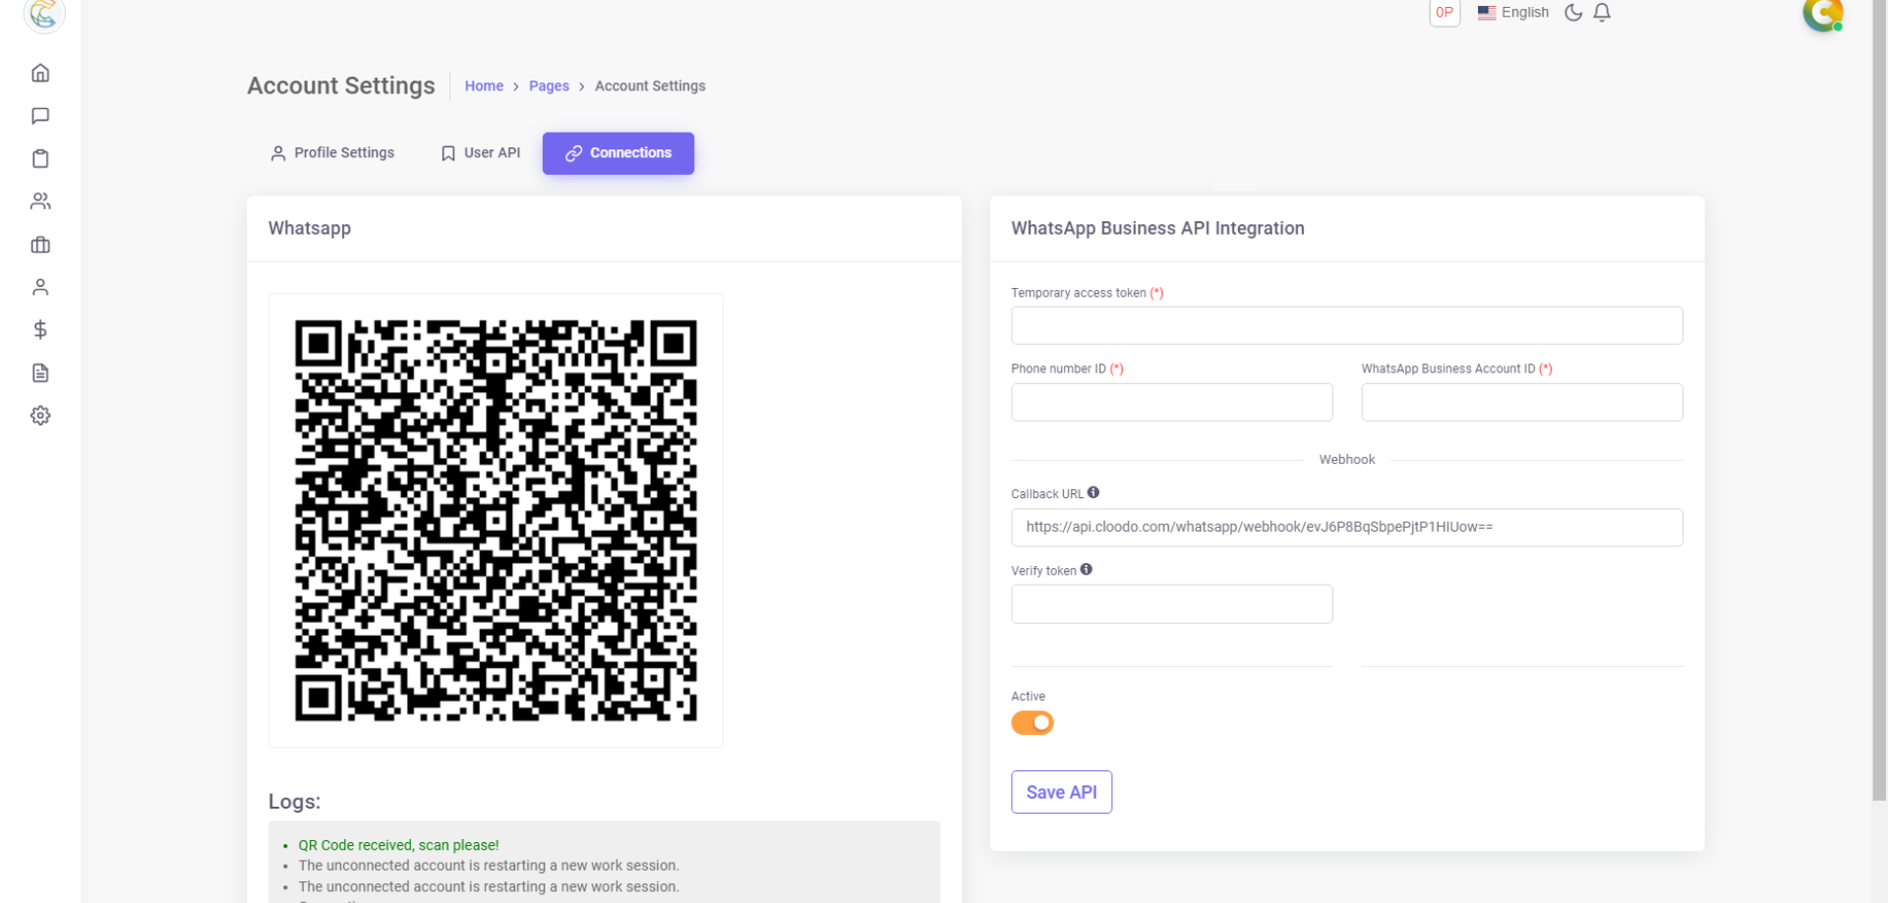The height and width of the screenshot is (903, 1888).
Task: Click the WhatsApp QR code image
Action: (x=496, y=521)
